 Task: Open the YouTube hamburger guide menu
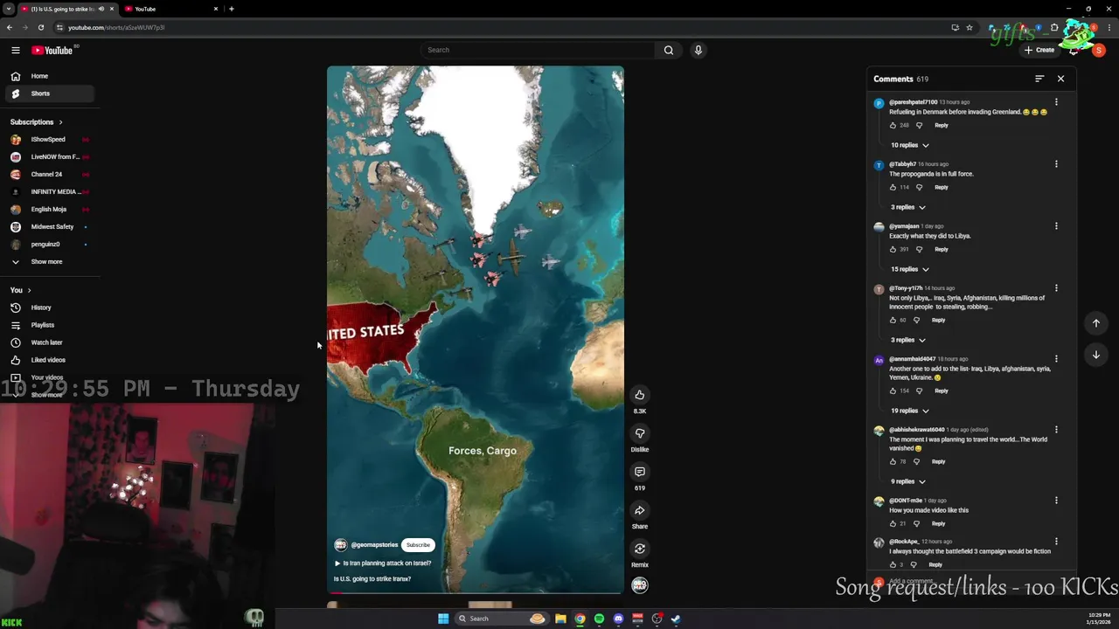15,50
